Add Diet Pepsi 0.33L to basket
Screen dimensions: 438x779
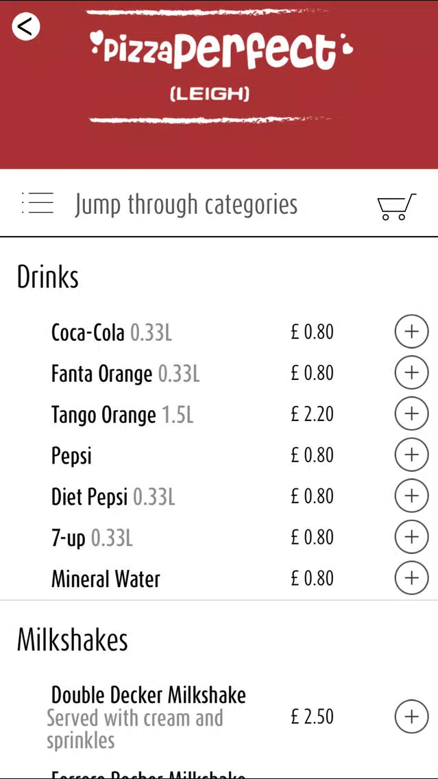coord(411,496)
